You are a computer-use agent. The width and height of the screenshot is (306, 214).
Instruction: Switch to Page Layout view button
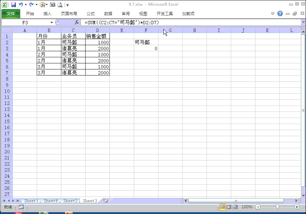click(x=229, y=207)
